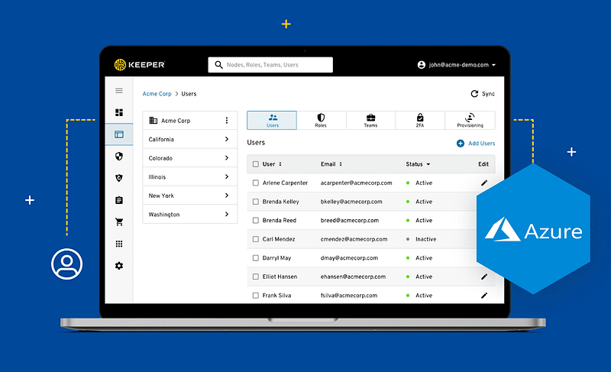Open the john@acme-demo.com account dropdown arrow
The image size is (611, 372).
(493, 65)
